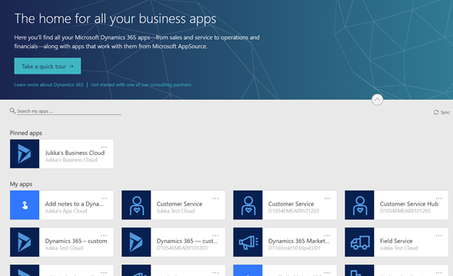Open ellipsis menu on Dynamics 365 – custom tile

point(104,235)
